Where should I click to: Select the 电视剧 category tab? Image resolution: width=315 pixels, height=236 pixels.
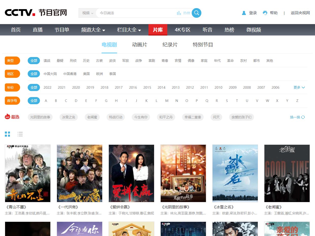[x=109, y=45]
